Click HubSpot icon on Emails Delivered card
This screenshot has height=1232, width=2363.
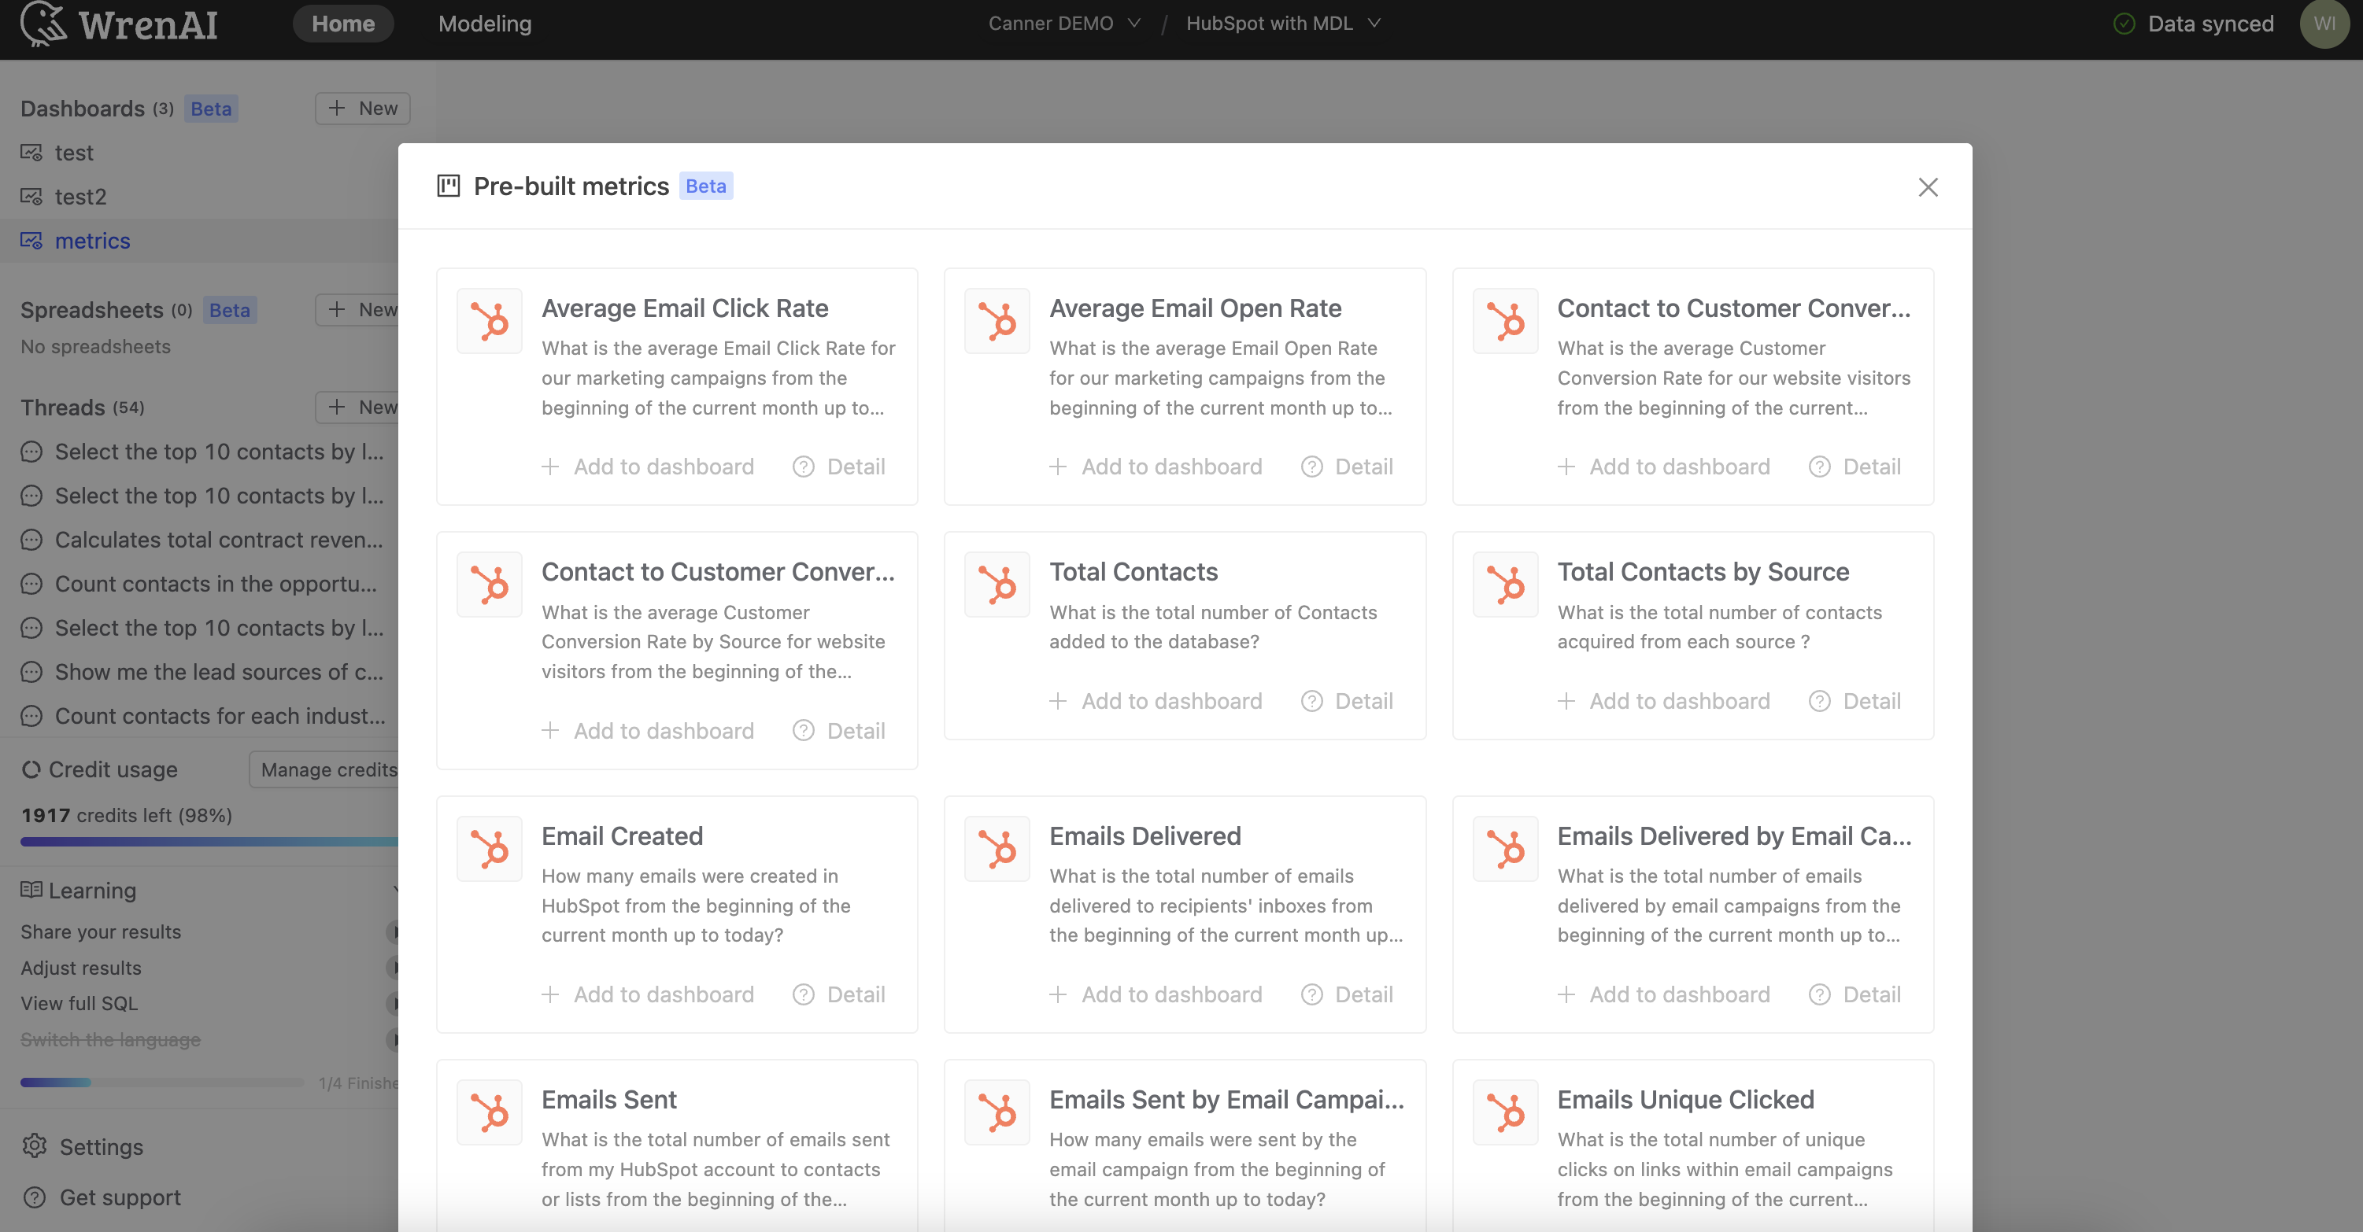pos(997,848)
